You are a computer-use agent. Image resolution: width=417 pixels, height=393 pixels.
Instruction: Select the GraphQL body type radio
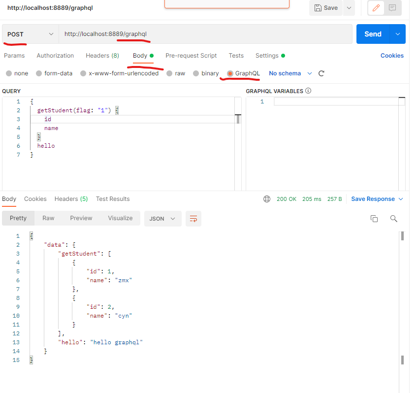coord(230,73)
